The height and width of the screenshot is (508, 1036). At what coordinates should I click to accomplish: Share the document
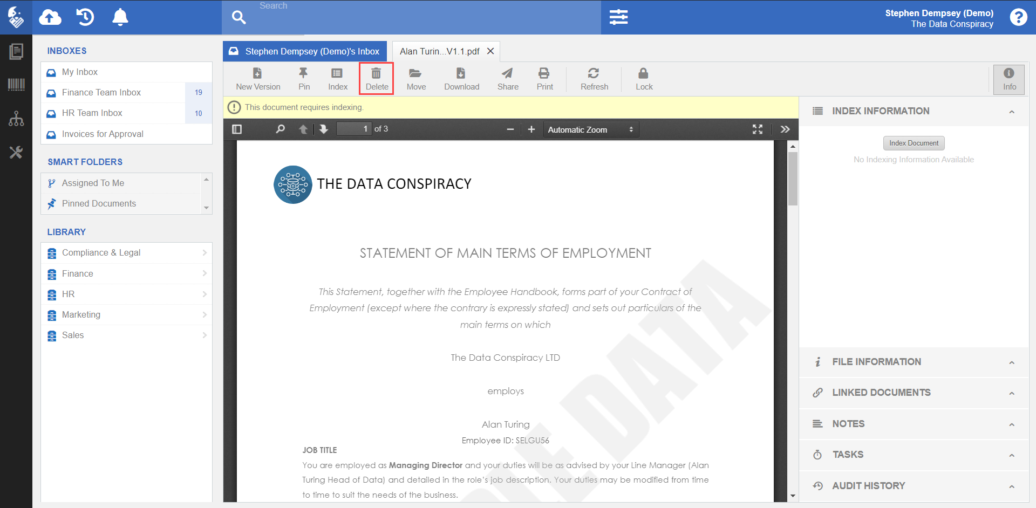point(508,79)
